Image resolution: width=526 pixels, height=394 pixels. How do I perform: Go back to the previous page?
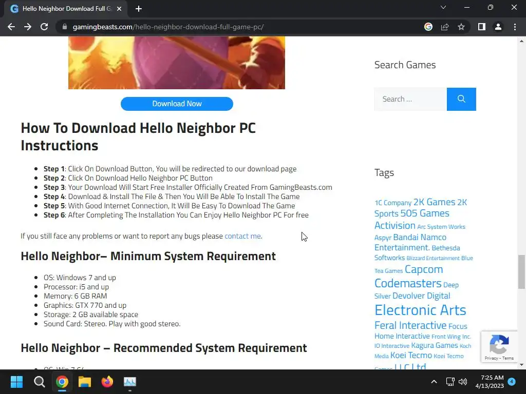point(11,27)
